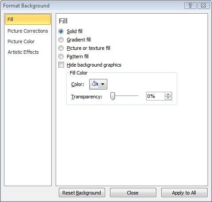Open the Picture Corrections category
This screenshot has width=212, height=202.
[28, 31]
